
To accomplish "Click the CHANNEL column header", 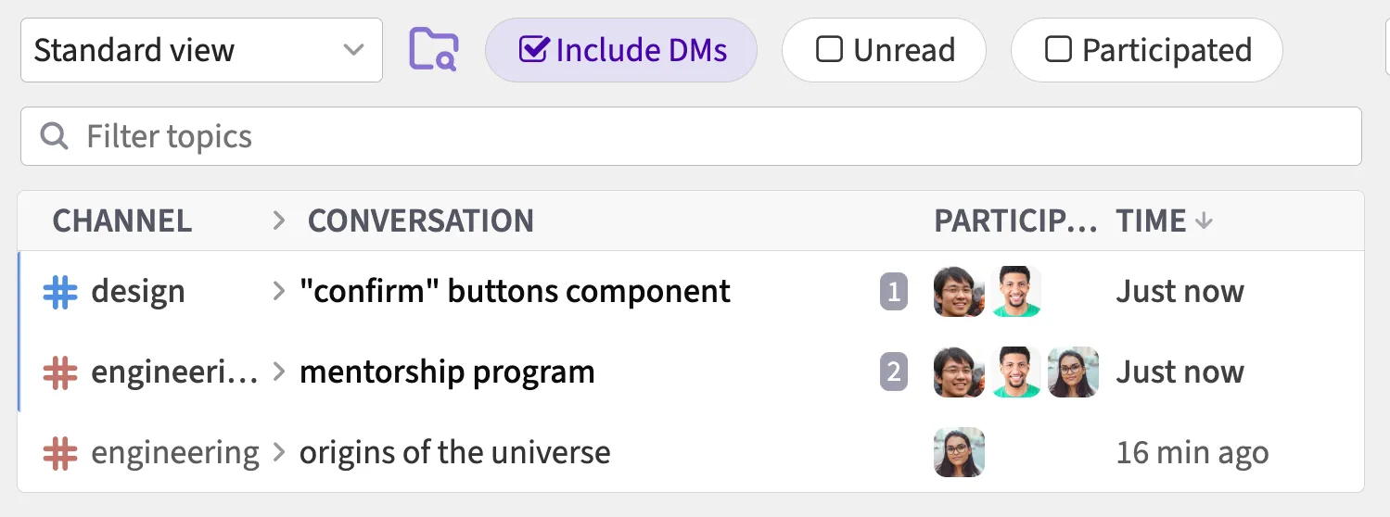I will pos(122,221).
